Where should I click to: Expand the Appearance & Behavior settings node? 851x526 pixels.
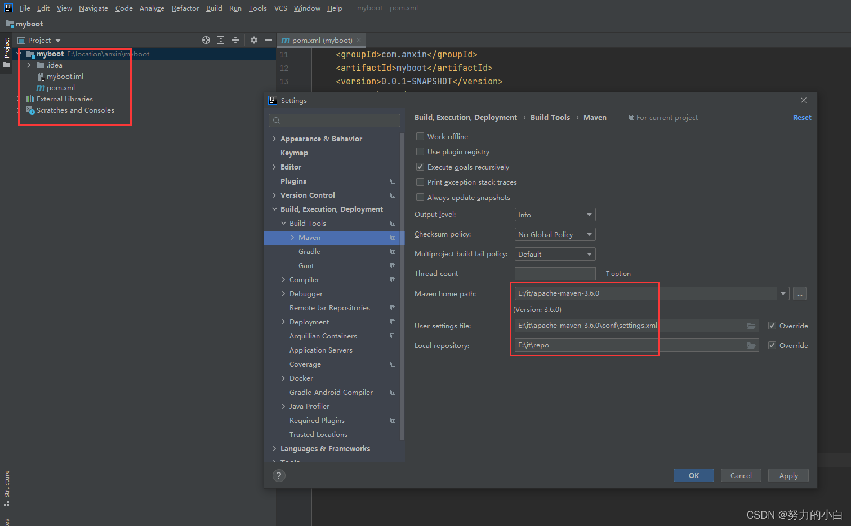tap(274, 139)
